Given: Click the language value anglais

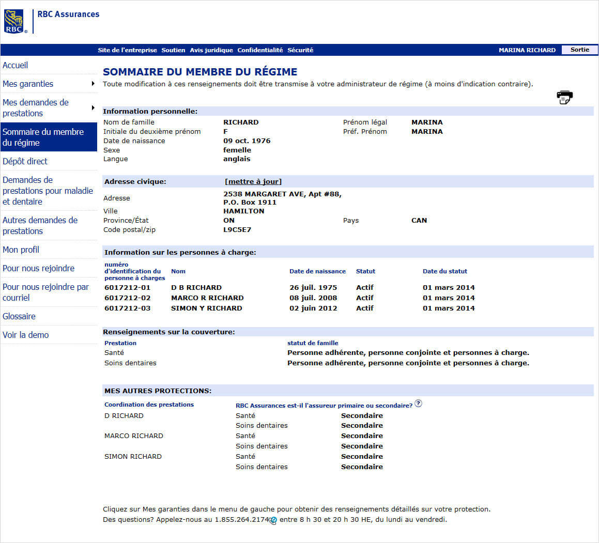Looking at the screenshot, I should 237,159.
